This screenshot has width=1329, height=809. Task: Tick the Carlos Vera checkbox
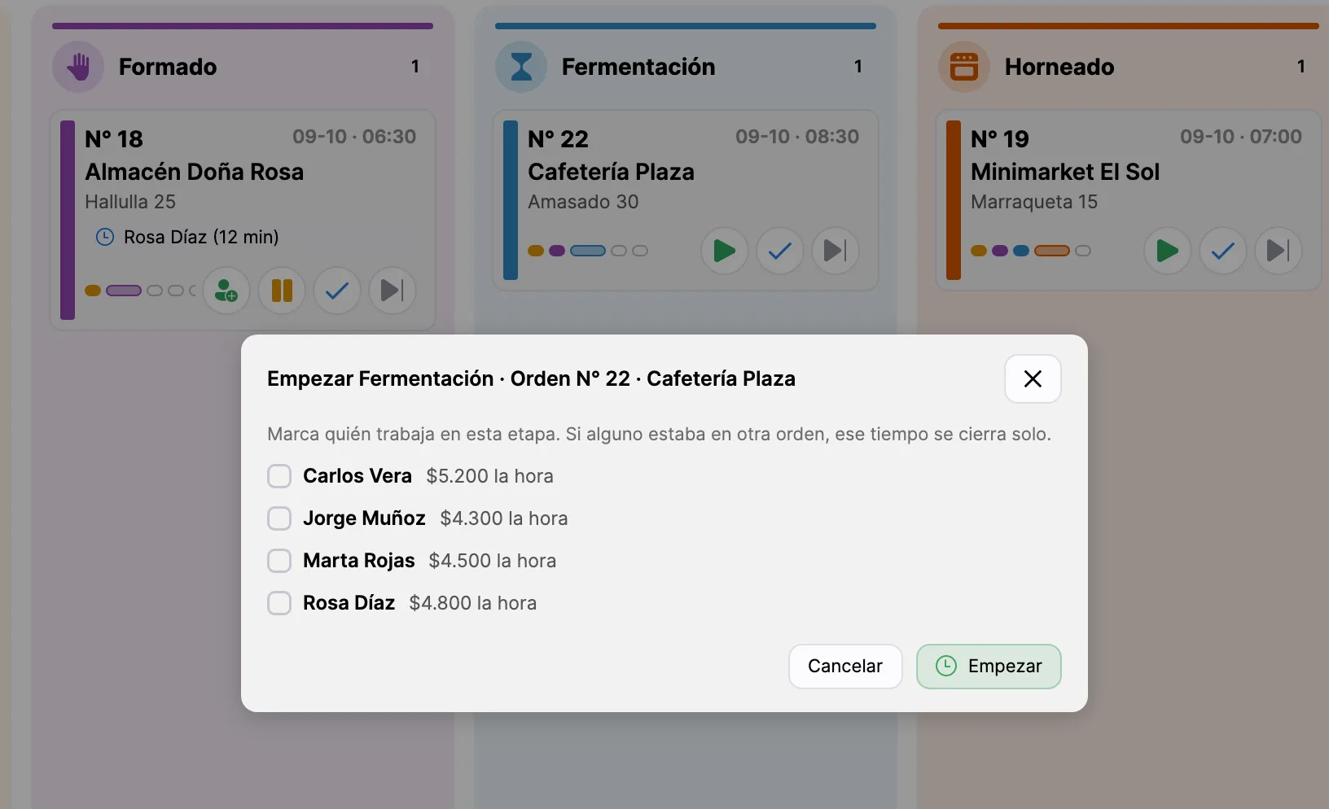pyautogui.click(x=279, y=476)
